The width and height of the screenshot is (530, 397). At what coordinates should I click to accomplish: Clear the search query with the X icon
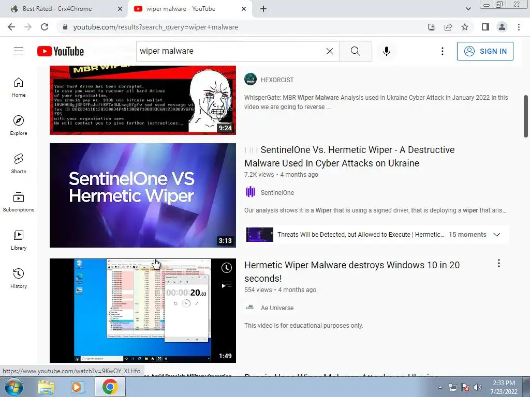tap(330, 51)
